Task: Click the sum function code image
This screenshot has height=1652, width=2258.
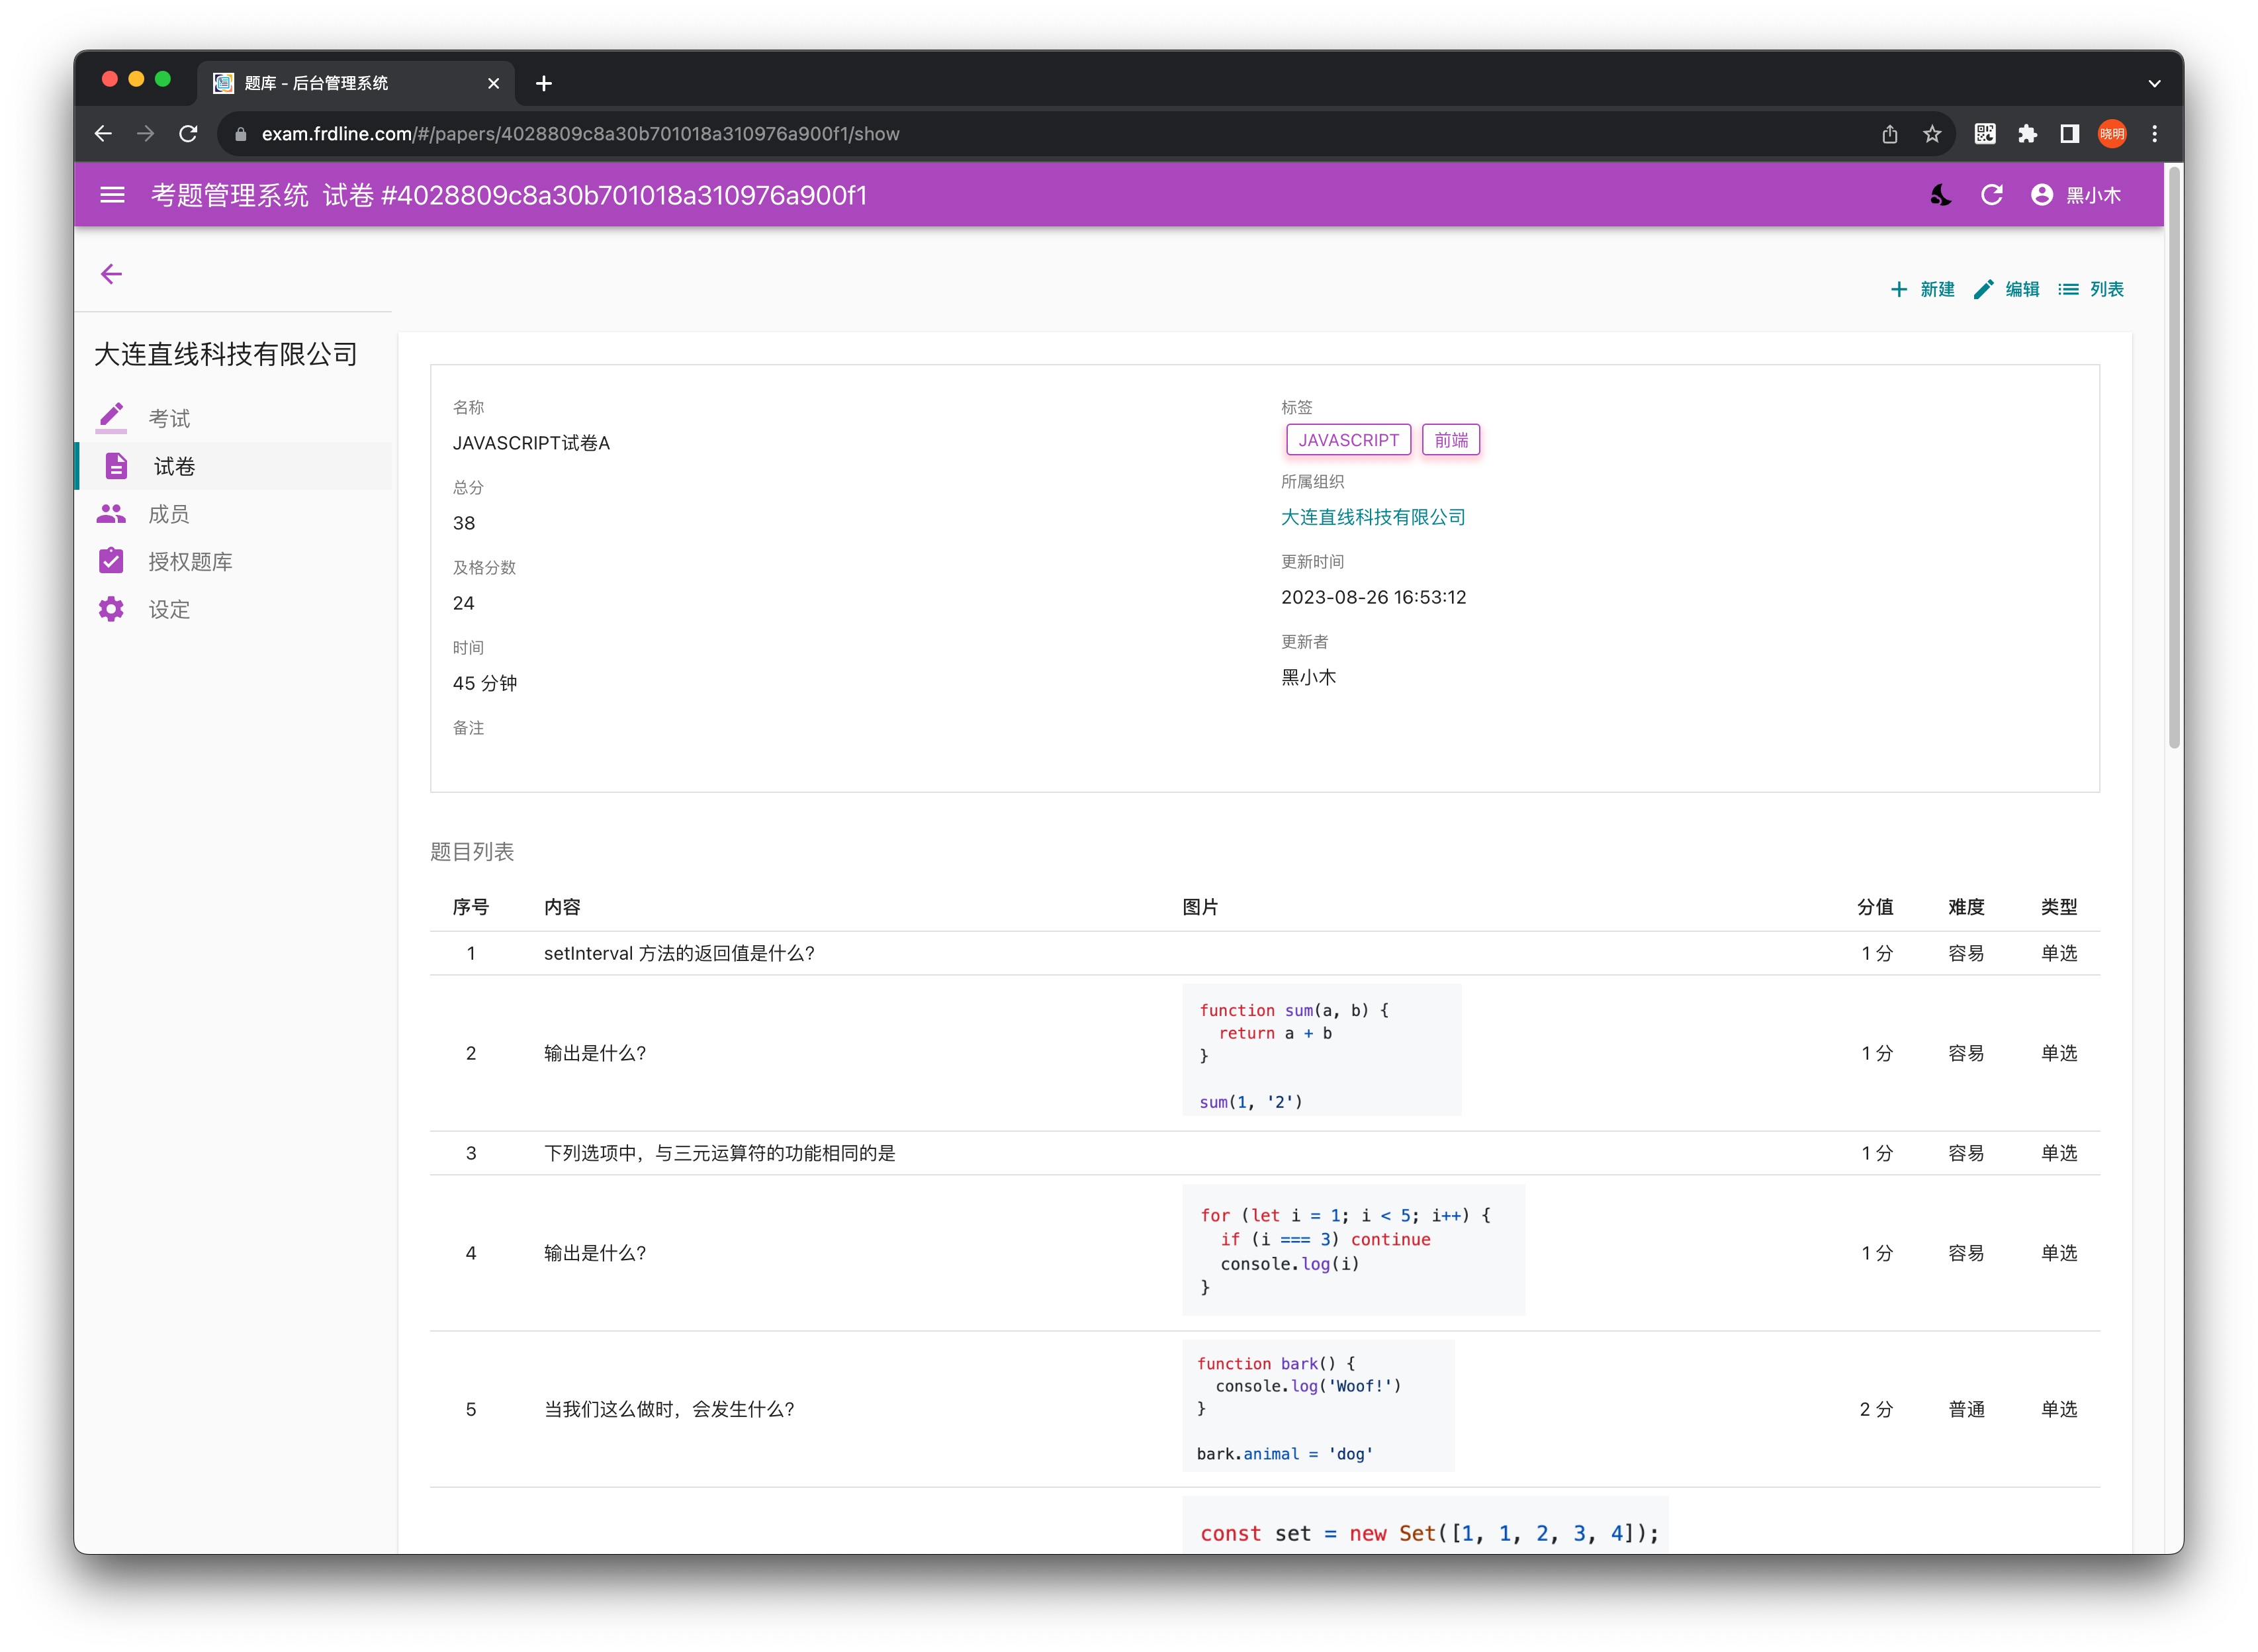Action: pos(1321,1050)
